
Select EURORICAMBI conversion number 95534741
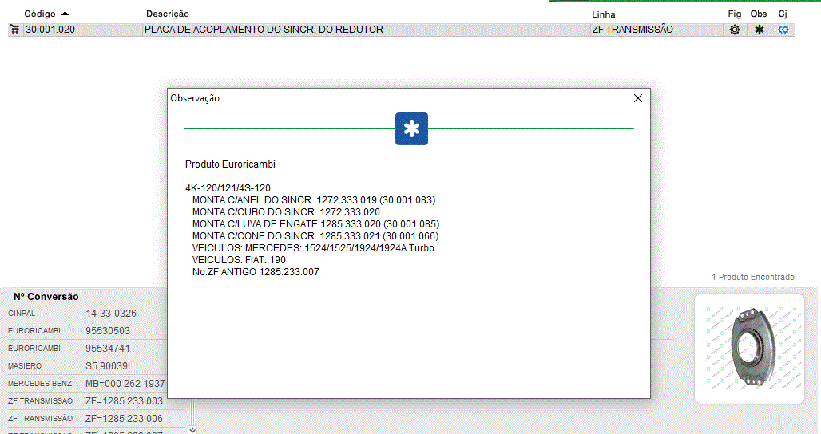(x=107, y=349)
